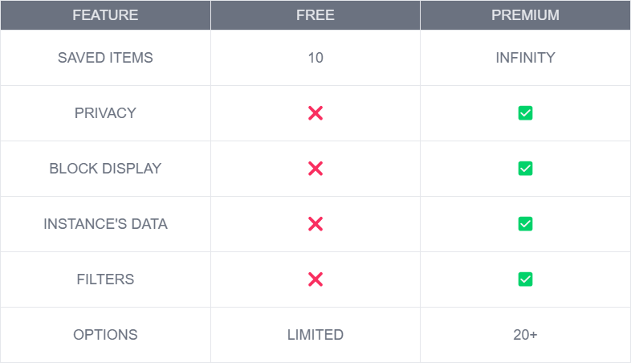Click the INSTANCE'S DATA label
This screenshot has height=363, width=631.
105,224
